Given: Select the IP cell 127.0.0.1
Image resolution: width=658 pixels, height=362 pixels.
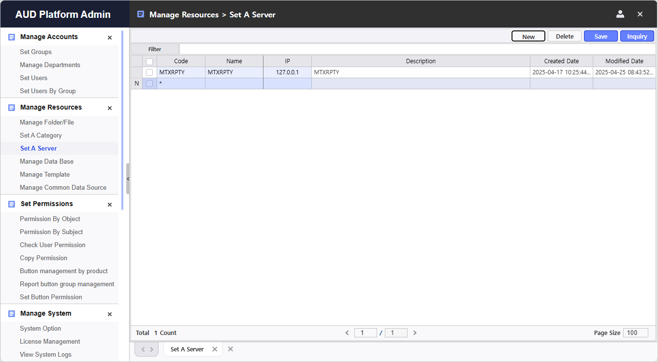Looking at the screenshot, I should tap(287, 72).
